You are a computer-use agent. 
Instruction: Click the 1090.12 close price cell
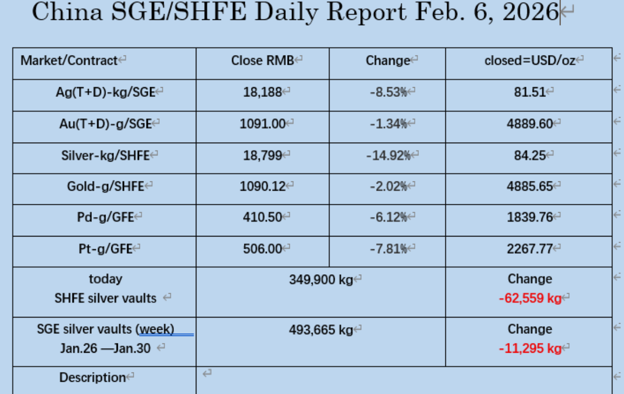263,187
